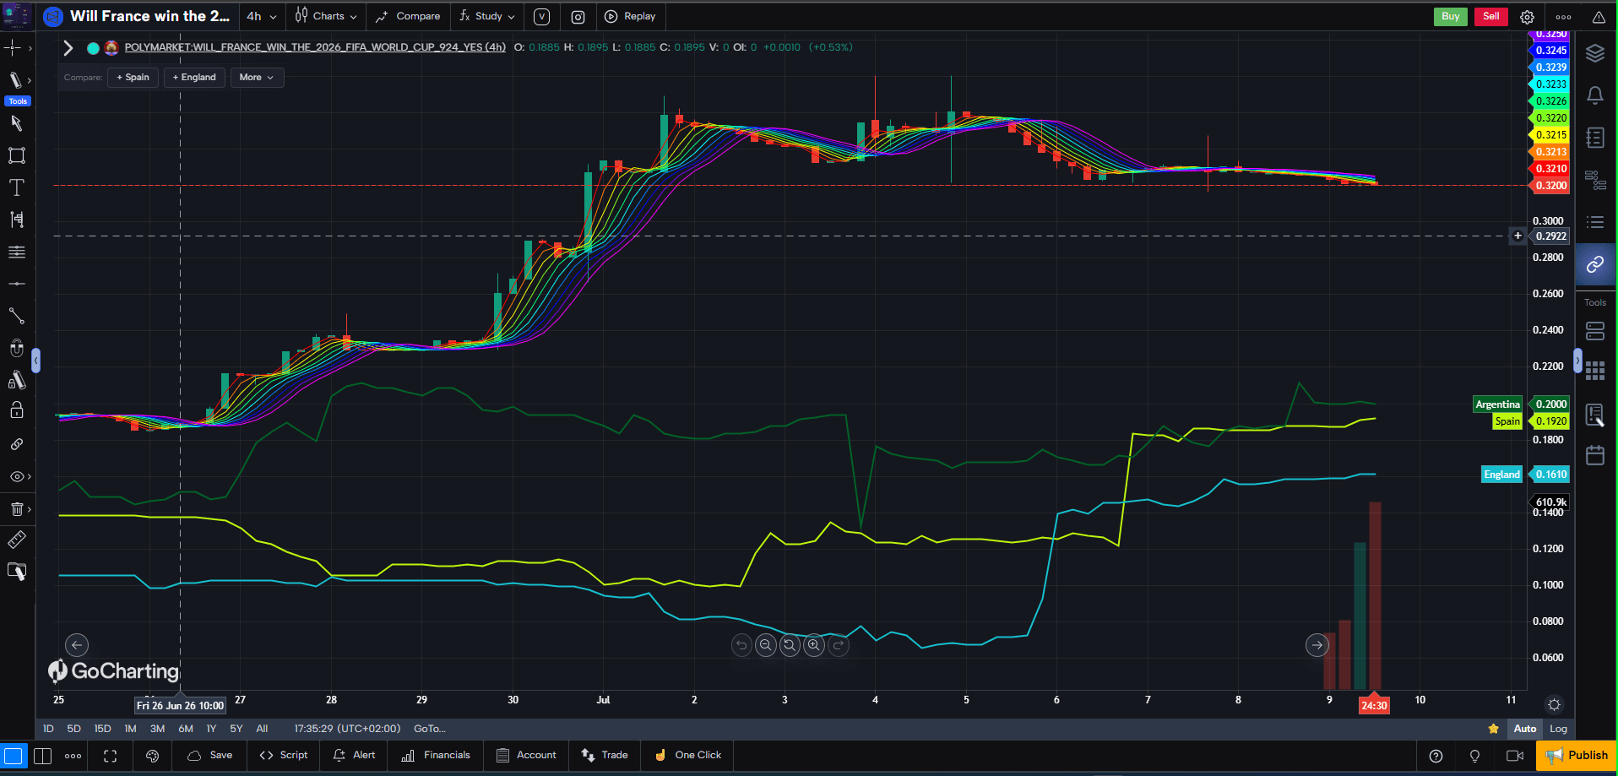1618x776 pixels.
Task: Select the ruler measure tool
Action: click(16, 540)
